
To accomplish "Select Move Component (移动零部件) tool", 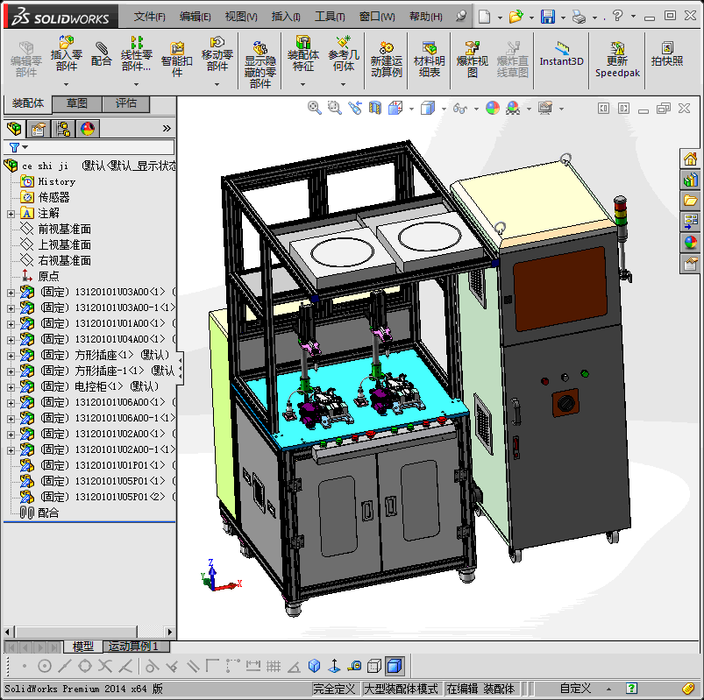I will 217,53.
